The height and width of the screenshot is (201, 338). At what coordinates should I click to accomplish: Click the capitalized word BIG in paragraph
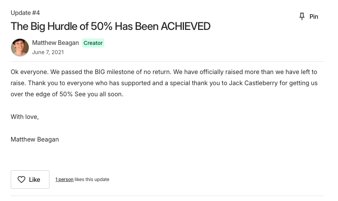[x=100, y=72]
